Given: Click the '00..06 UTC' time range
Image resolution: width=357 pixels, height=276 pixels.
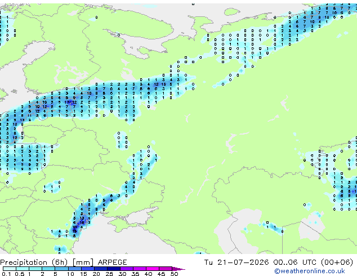Looking at the screenshot, I should click(295, 262).
